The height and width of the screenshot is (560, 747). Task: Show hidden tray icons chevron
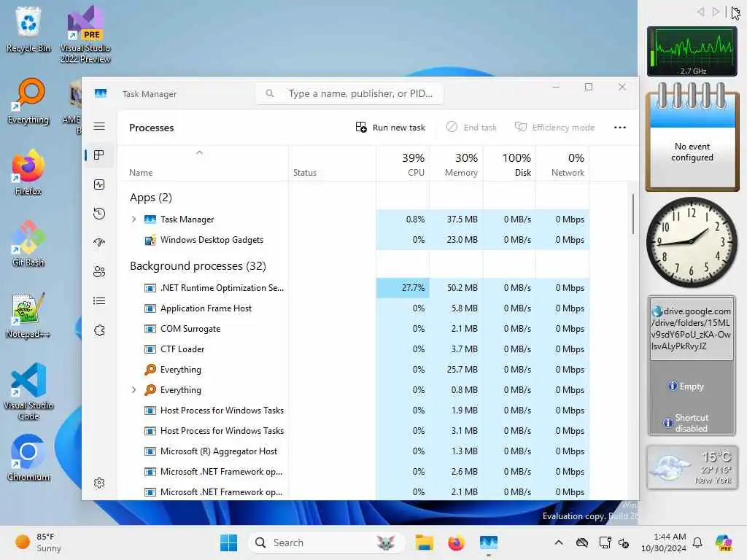pos(559,542)
